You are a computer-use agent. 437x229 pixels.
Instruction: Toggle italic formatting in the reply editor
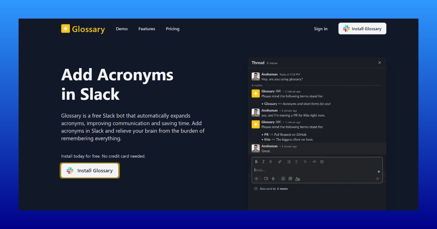coord(263,162)
